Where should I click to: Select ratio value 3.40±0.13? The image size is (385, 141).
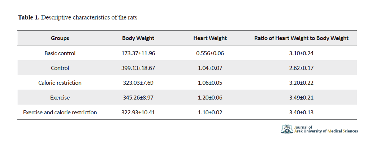coord(301,113)
